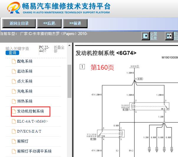This screenshot has width=178, height=157.
Task: Open 充电系统 in the tree
Action: point(25,91)
